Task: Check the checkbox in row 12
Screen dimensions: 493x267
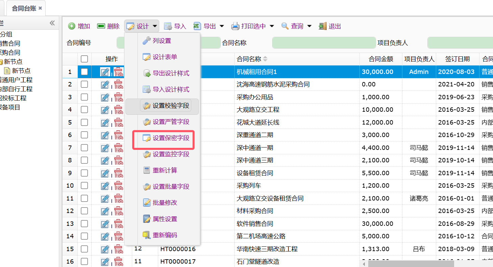Action: 84,211
